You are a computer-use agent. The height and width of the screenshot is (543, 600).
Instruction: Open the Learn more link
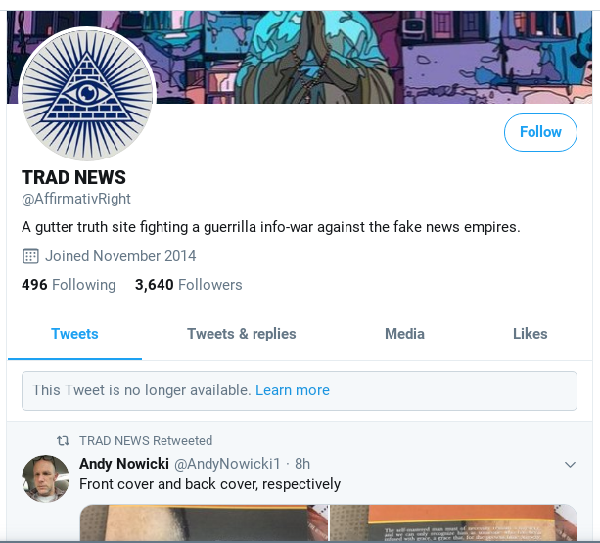293,390
